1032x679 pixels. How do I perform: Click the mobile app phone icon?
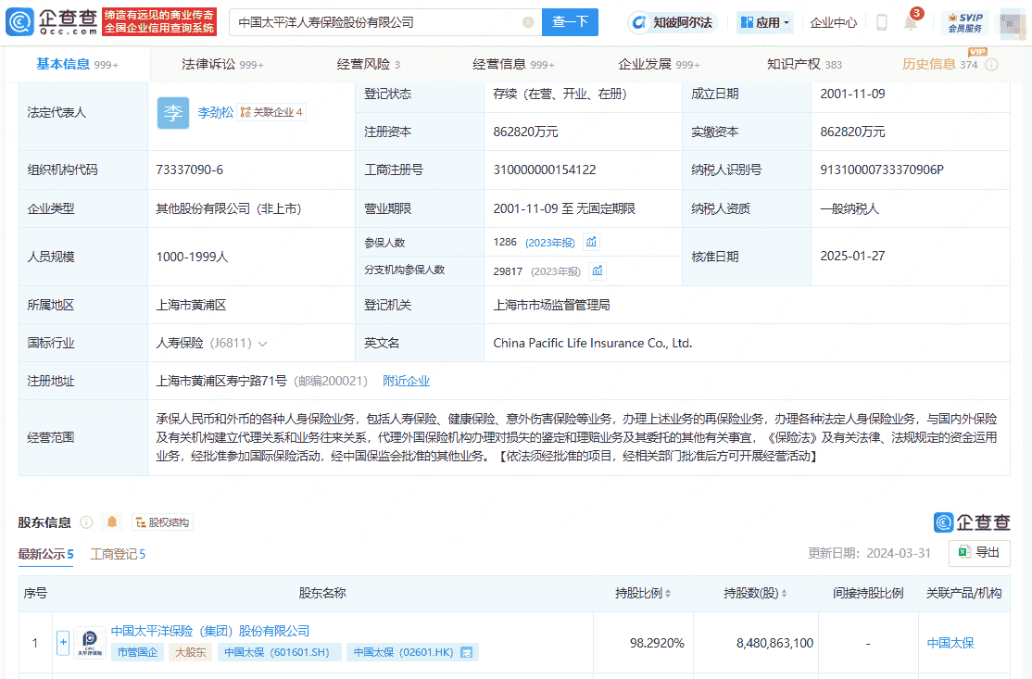[881, 21]
